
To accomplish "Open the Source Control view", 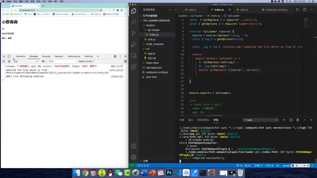I will click(x=134, y=33).
